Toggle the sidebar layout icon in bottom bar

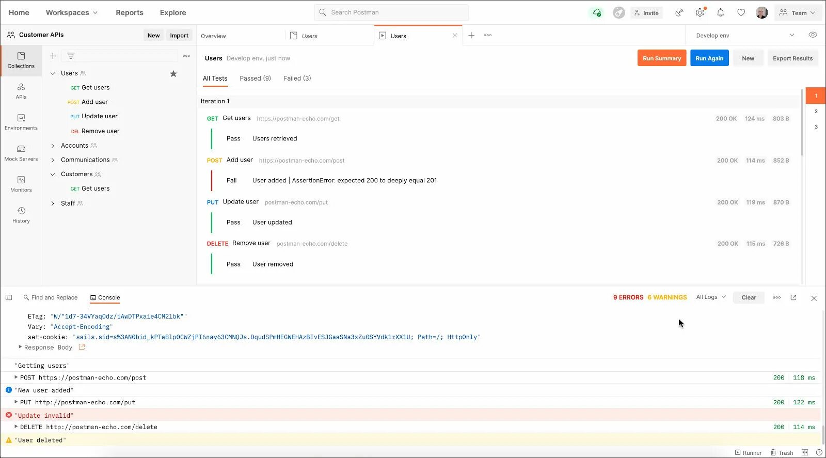tap(9, 297)
